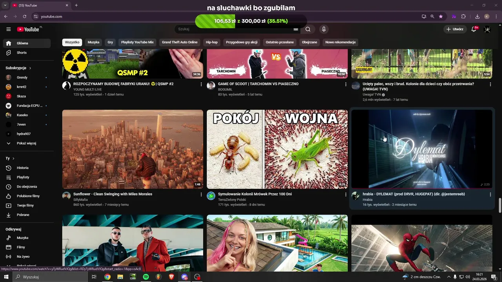Select the Muzyka filter chip
Viewport: 502px width, 282px height.
[x=93, y=42]
